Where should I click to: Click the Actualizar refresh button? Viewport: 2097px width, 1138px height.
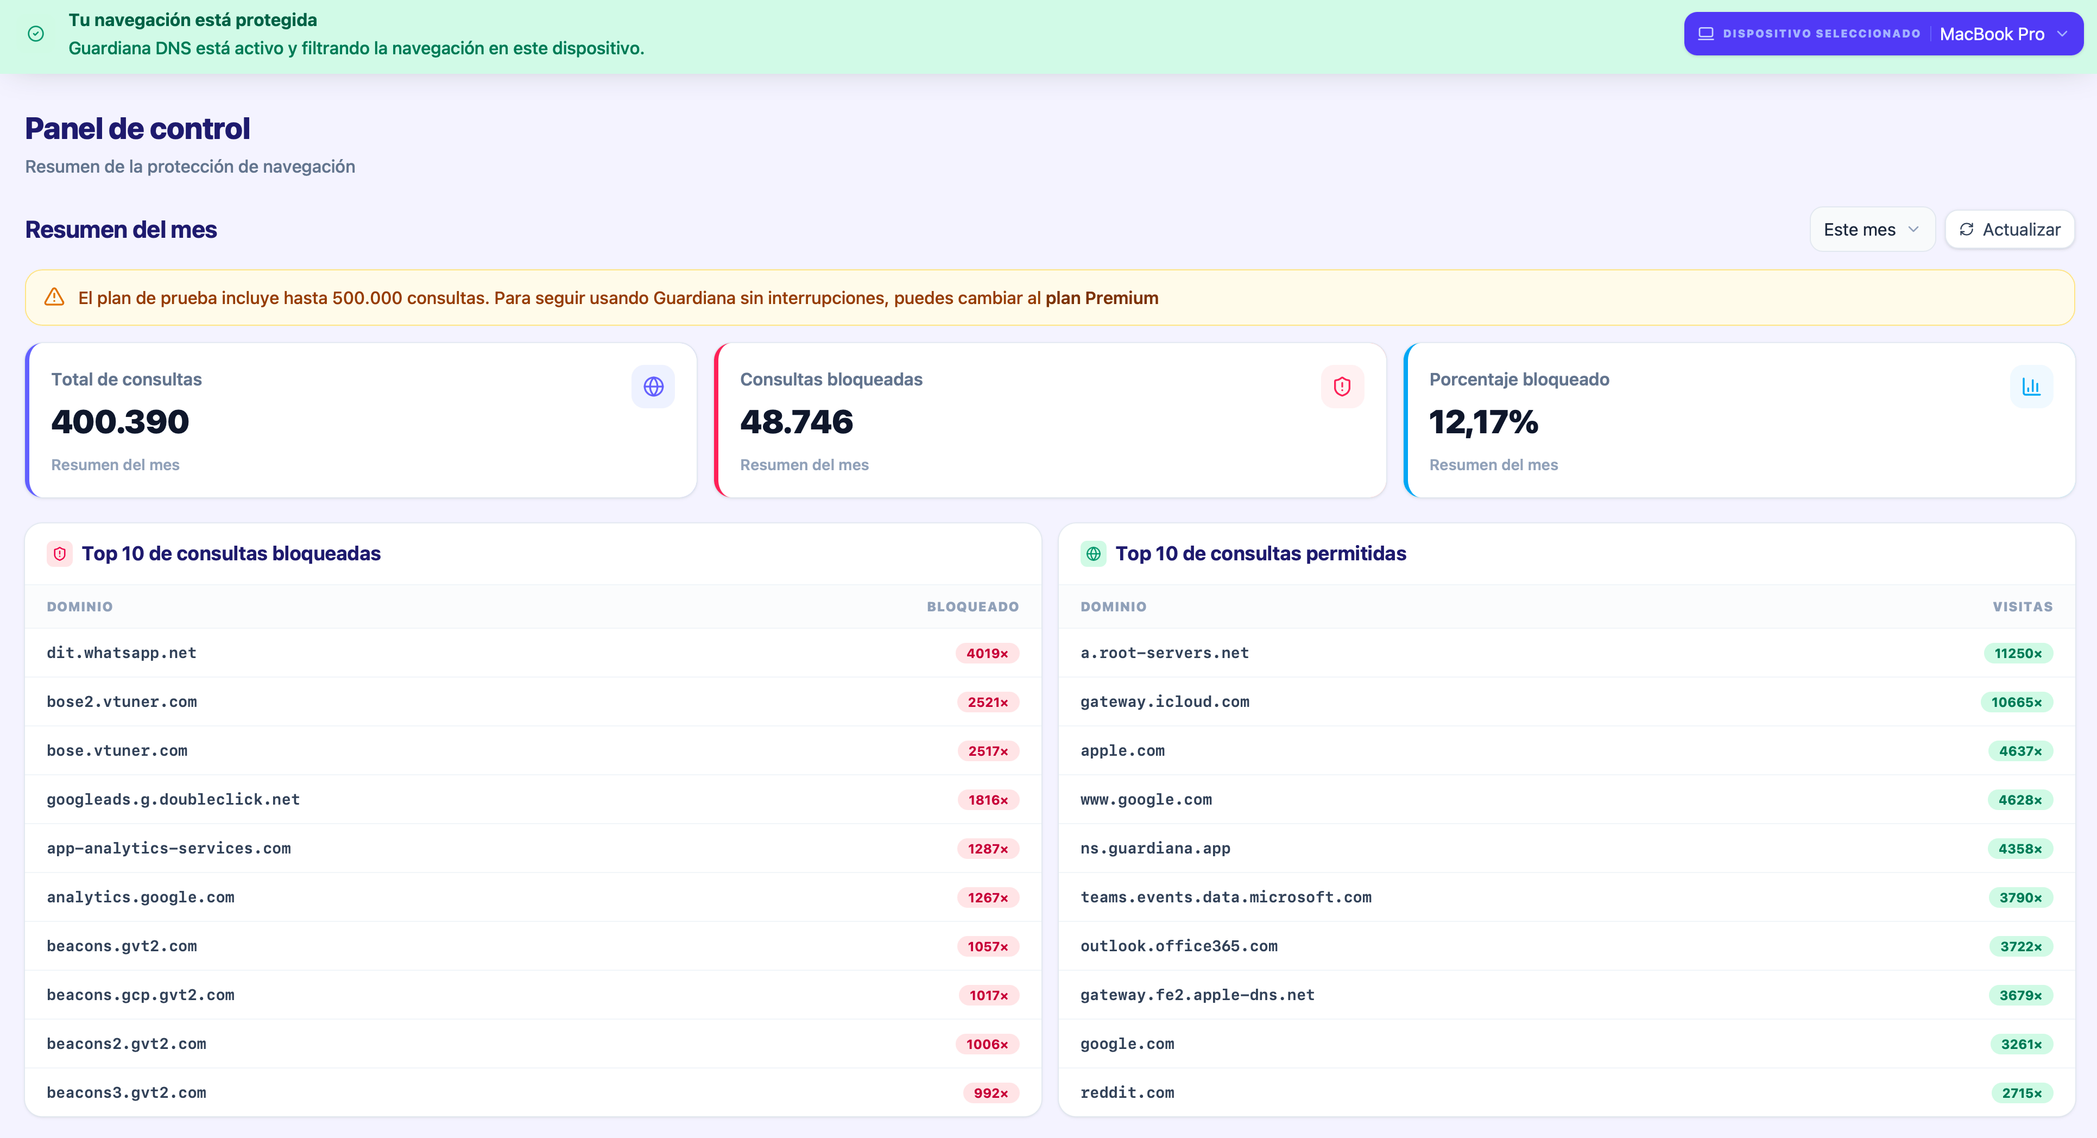pyautogui.click(x=2009, y=230)
